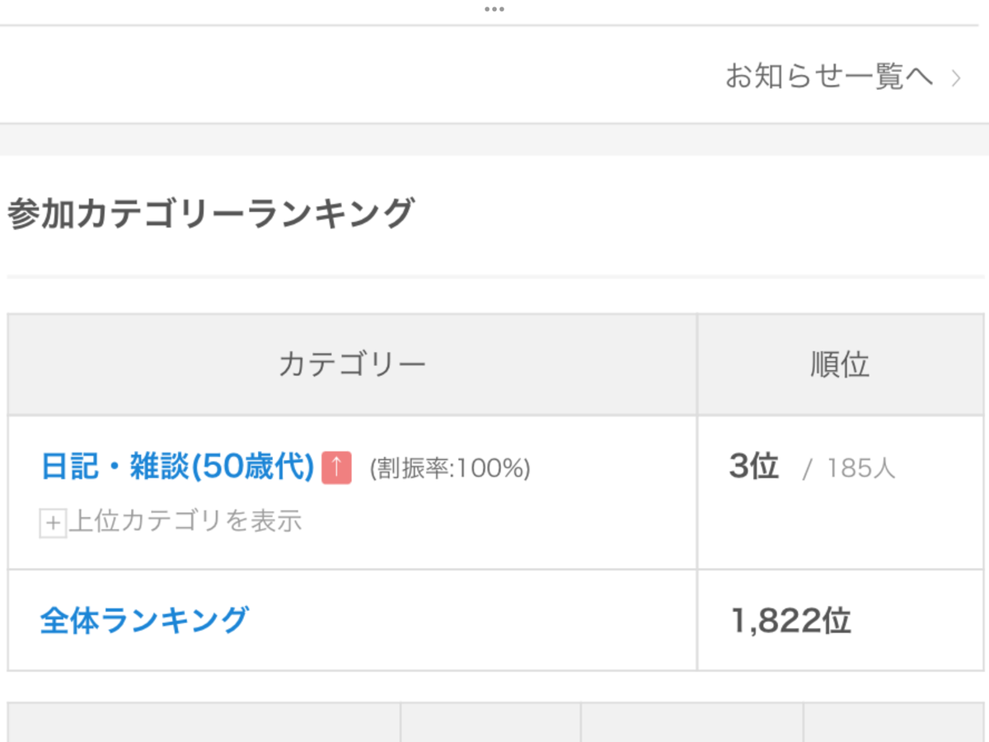Click the second cell of bottom table header
The width and height of the screenshot is (989, 742).
tap(490, 723)
